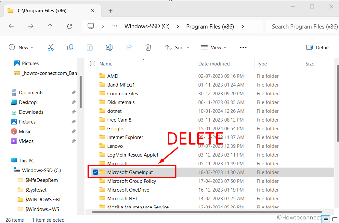The image size is (339, 223).
Task: Click the Copy icon in toolbar
Action: (70, 47)
